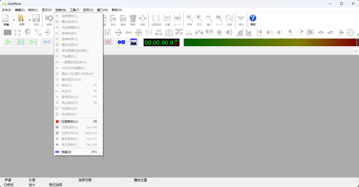Click the clock-shaped effect icon
359x187 pixels.
click(x=350, y=32)
